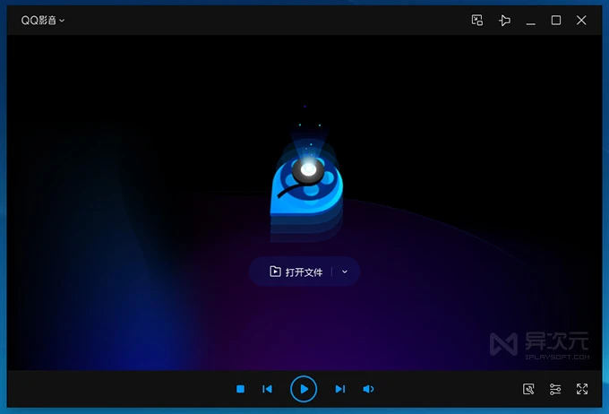The height and width of the screenshot is (414, 609).
Task: Expand the arrow beside 打开文件
Action: pos(345,272)
